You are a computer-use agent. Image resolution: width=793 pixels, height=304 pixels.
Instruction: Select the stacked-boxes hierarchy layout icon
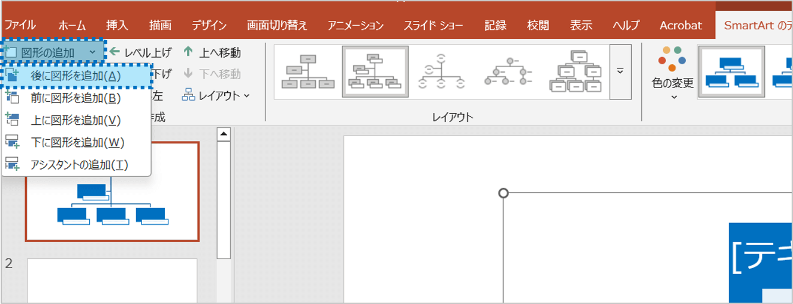pos(575,72)
